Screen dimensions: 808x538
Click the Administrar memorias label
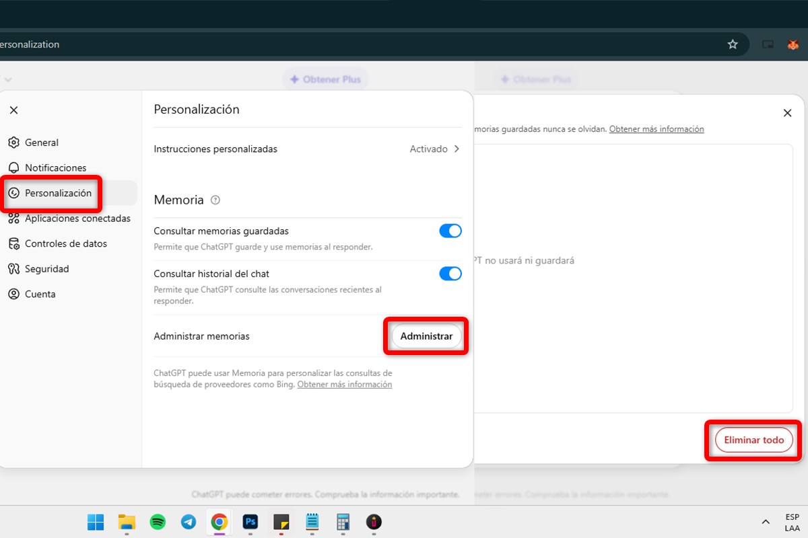coord(201,336)
